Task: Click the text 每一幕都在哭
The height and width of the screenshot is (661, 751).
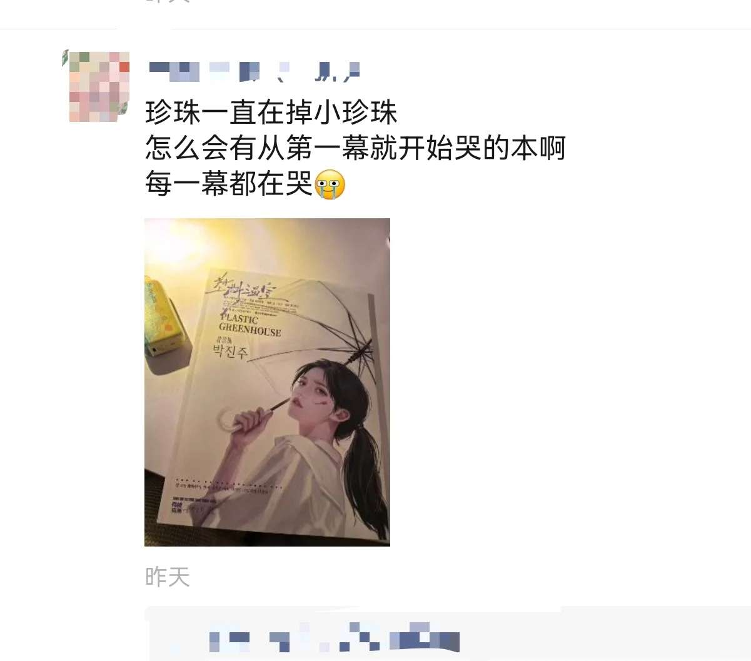Action: pyautogui.click(x=229, y=184)
